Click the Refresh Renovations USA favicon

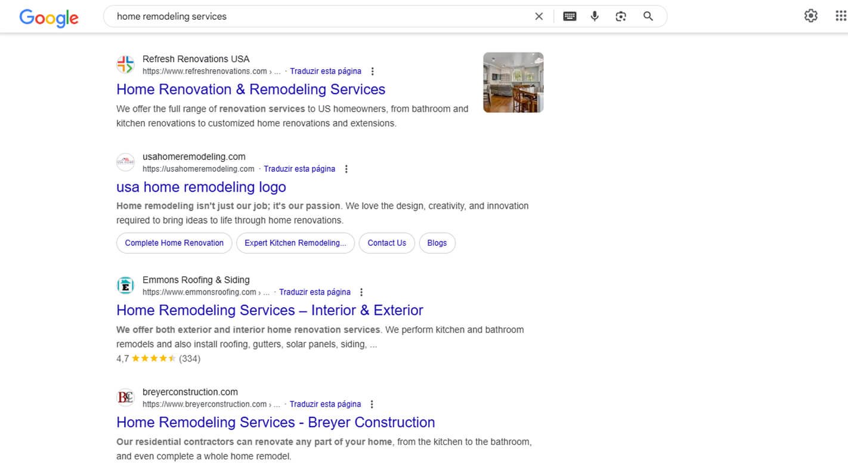point(125,64)
